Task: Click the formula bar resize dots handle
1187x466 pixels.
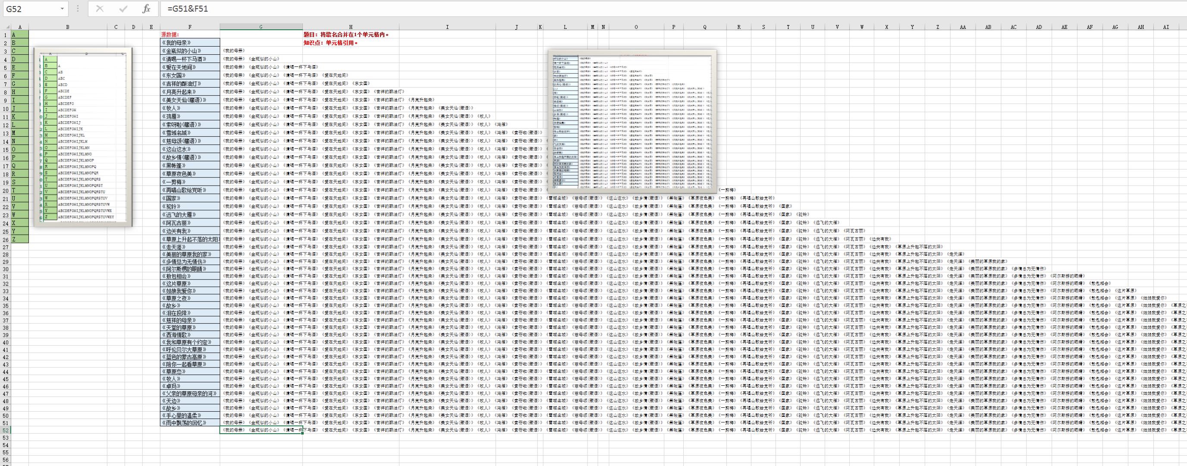Action: point(77,9)
